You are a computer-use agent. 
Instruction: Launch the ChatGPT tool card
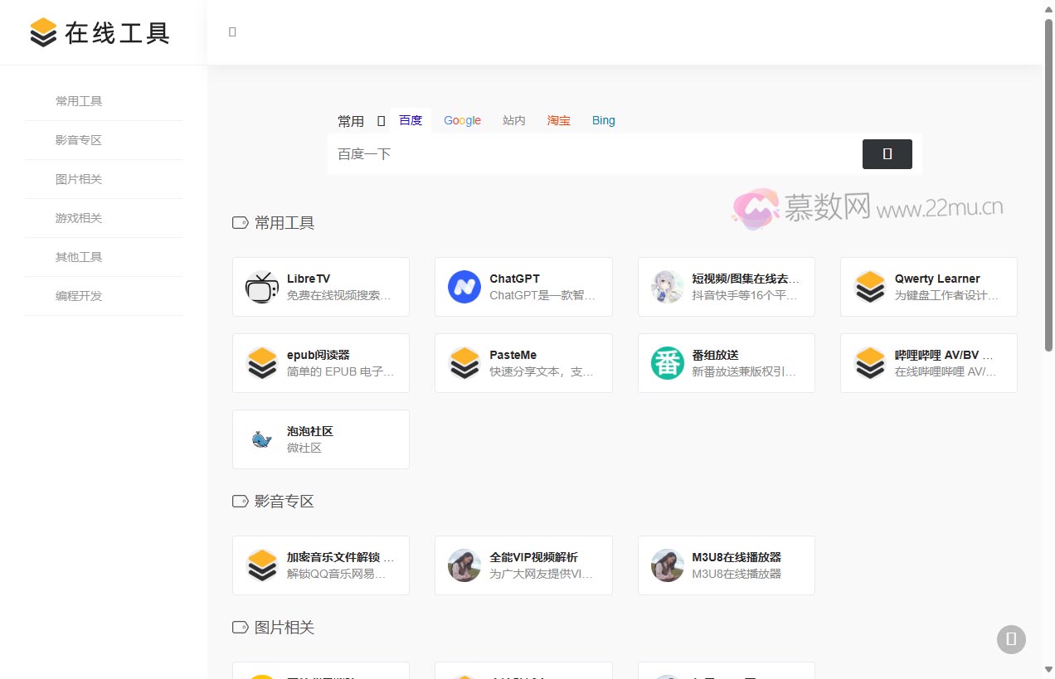click(x=523, y=286)
